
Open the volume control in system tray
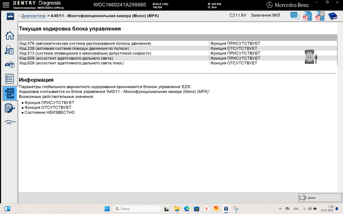tap(310, 209)
